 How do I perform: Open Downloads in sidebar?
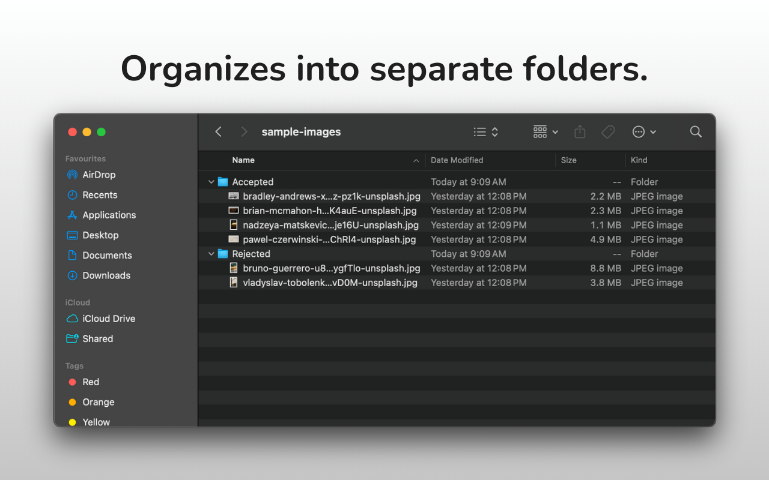(106, 275)
